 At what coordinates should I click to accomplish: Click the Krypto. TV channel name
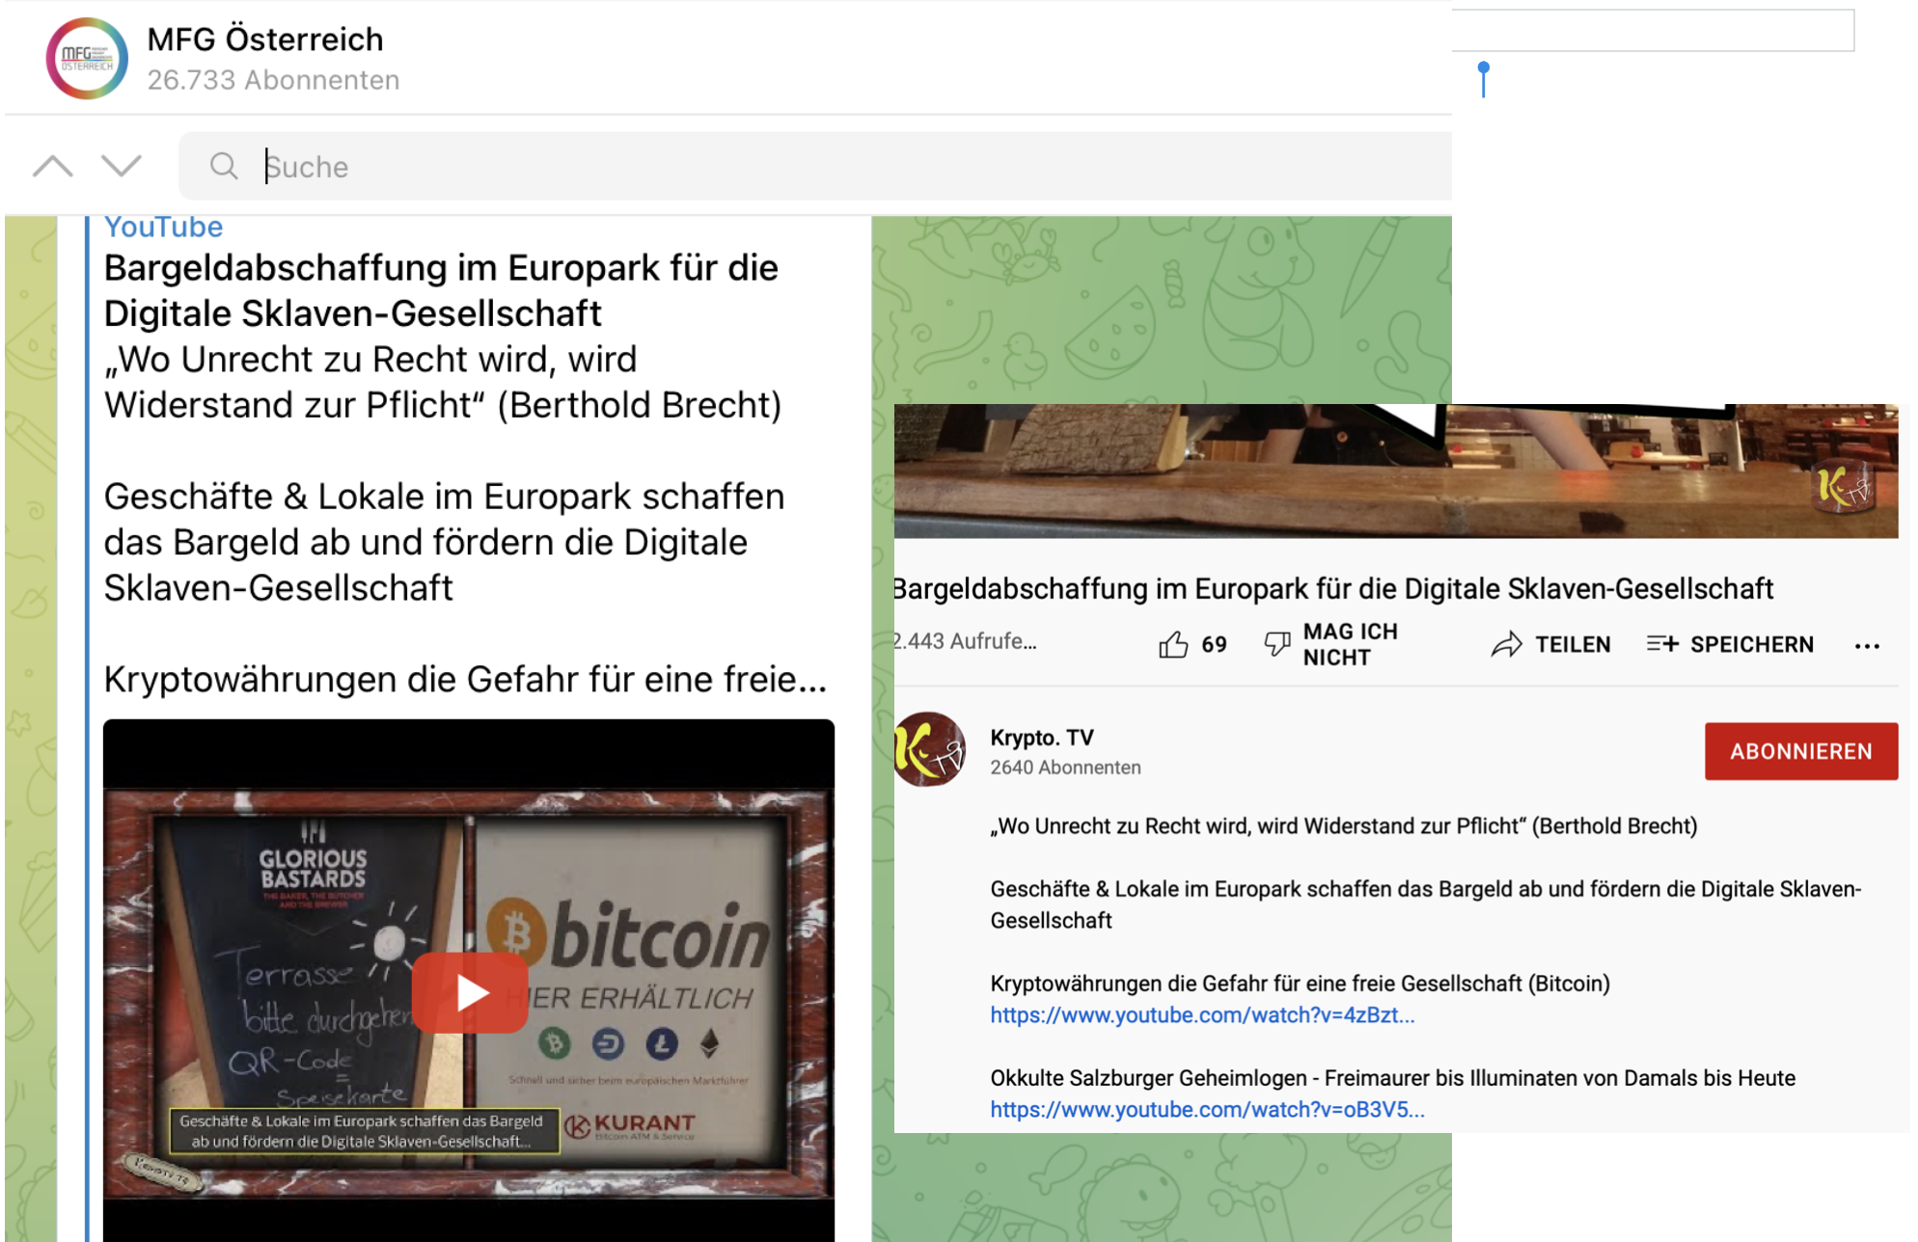(x=1042, y=738)
